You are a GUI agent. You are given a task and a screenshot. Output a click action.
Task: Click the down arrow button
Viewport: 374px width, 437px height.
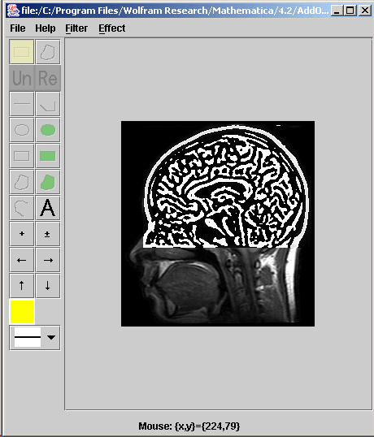click(x=48, y=286)
